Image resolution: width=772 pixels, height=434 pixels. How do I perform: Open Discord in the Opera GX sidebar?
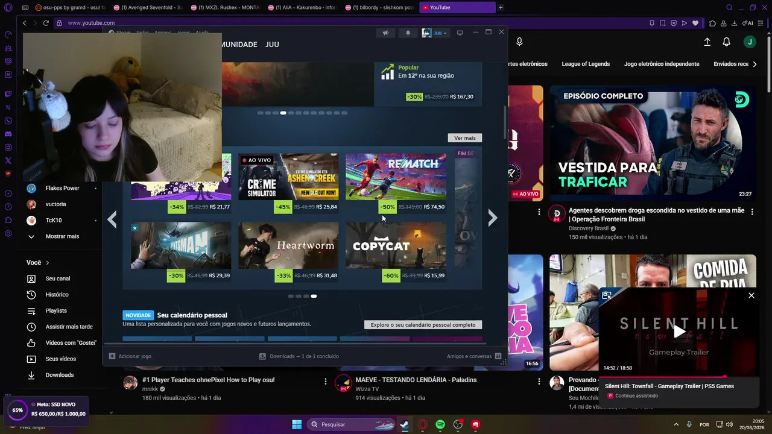pyautogui.click(x=8, y=134)
